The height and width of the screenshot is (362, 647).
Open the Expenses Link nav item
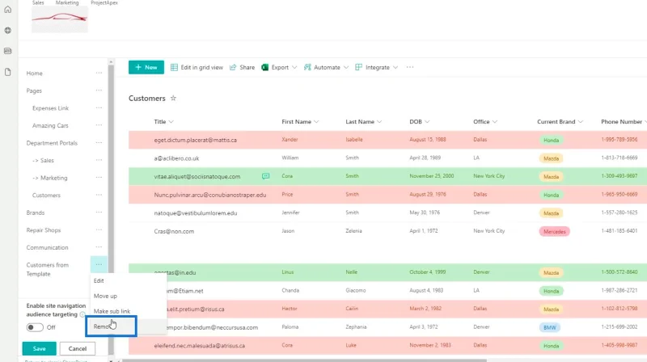coord(50,108)
